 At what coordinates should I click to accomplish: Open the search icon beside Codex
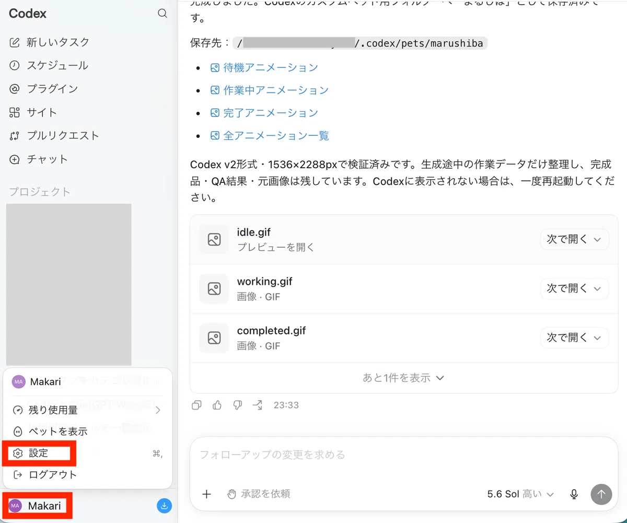click(x=162, y=14)
